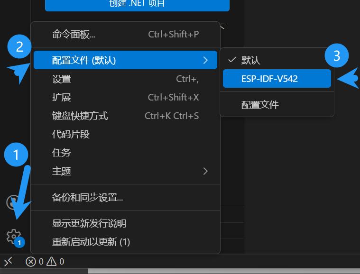
Task: Open 键盘快捷方式 menu entry
Action: click(x=125, y=116)
